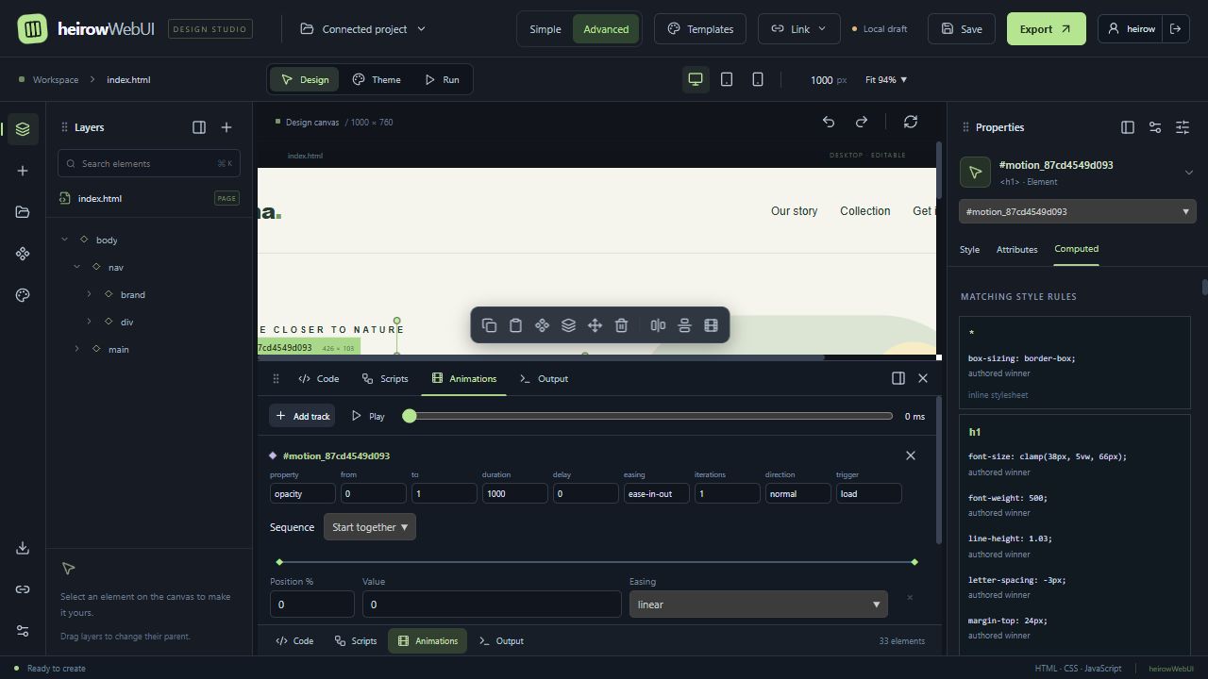
Task: Collapse the body layer tree node
Action: click(x=65, y=240)
